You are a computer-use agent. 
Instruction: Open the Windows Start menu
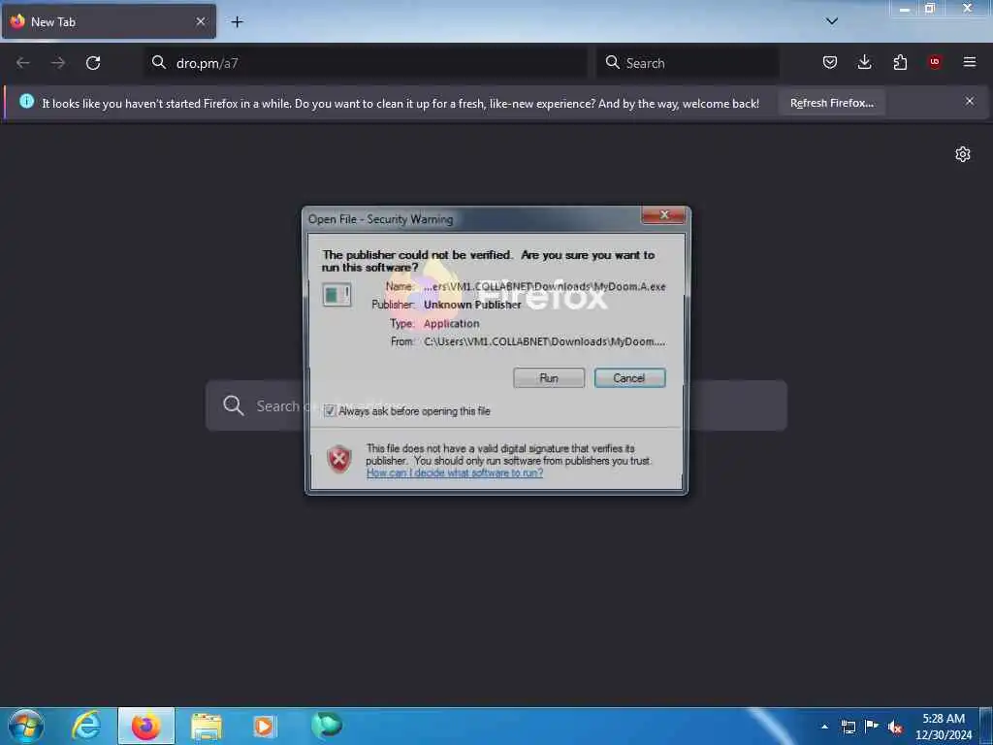(x=26, y=726)
